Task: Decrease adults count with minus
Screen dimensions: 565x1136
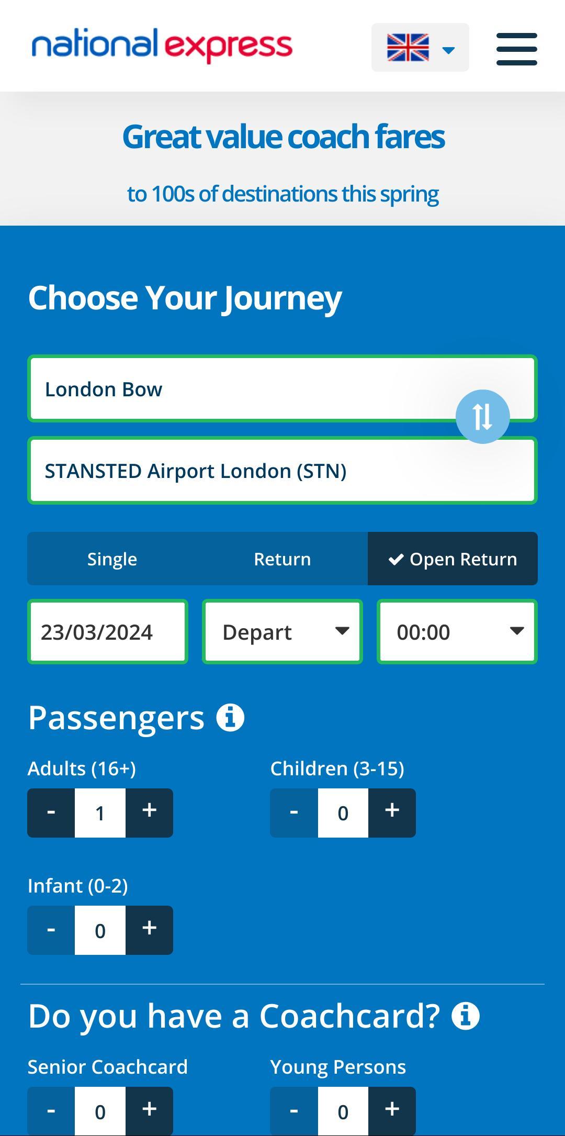Action: tap(51, 812)
